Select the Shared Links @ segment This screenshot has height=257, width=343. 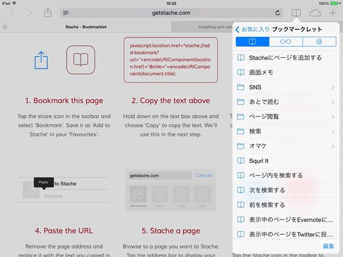pyautogui.click(x=320, y=42)
